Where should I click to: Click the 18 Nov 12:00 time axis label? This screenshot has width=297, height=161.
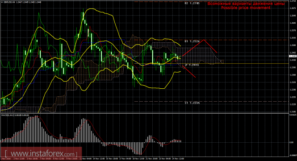138,159
